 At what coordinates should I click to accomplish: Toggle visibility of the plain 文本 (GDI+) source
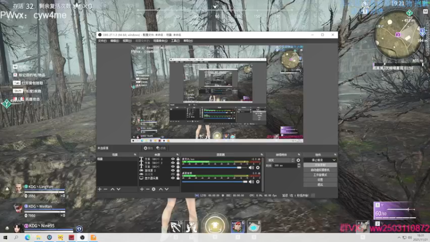[x=173, y=167]
